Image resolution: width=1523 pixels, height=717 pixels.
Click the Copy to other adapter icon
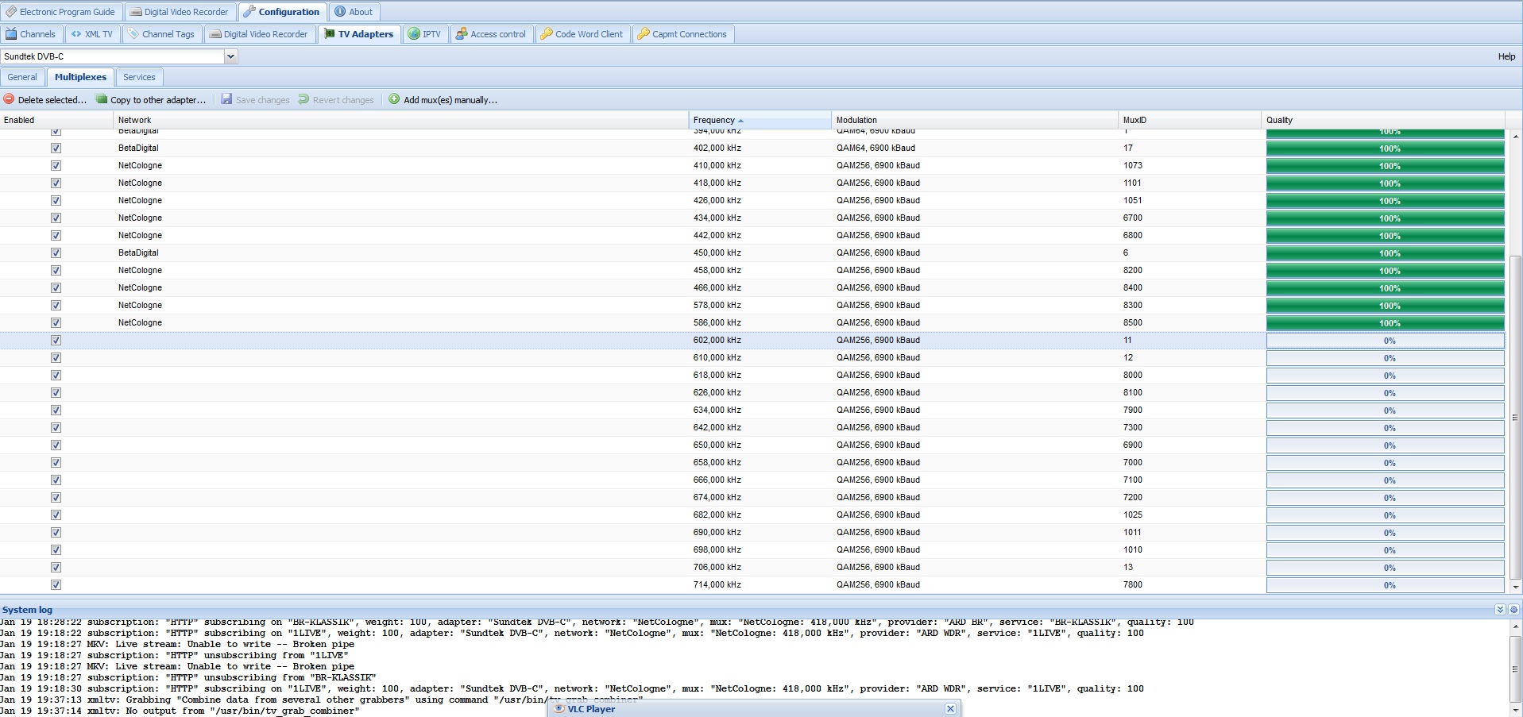(x=102, y=99)
